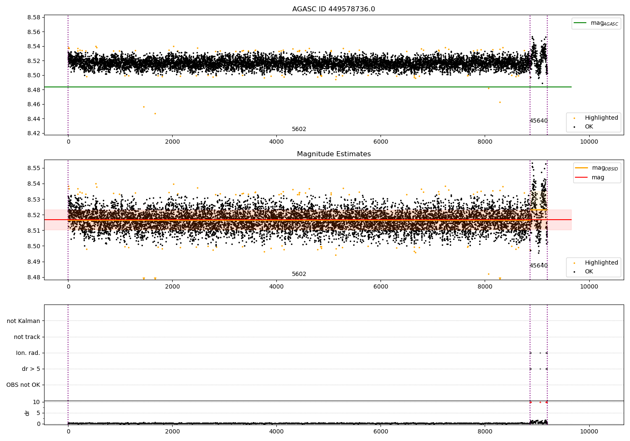Click the '10' tick on the dr axis

[x=36, y=402]
